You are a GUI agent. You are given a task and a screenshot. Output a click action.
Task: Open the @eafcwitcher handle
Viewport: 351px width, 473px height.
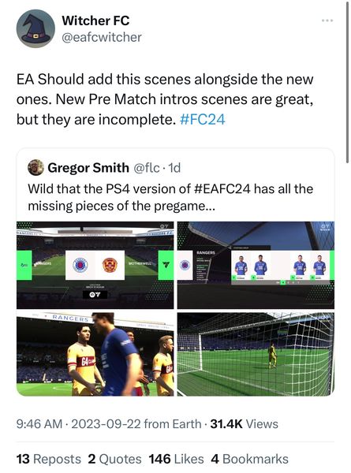click(x=102, y=37)
